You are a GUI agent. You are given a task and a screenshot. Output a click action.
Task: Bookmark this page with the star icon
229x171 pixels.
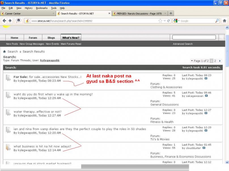point(160,21)
